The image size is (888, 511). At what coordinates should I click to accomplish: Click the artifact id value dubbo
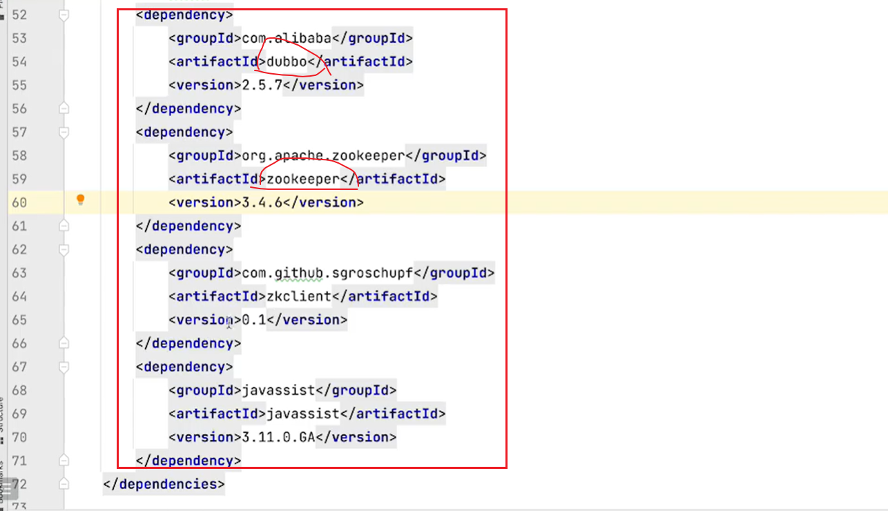pos(287,61)
